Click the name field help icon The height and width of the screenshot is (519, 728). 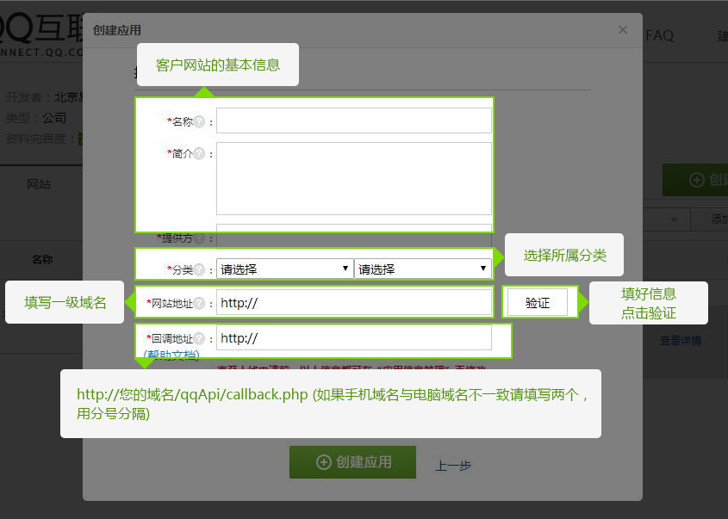pyautogui.click(x=199, y=121)
